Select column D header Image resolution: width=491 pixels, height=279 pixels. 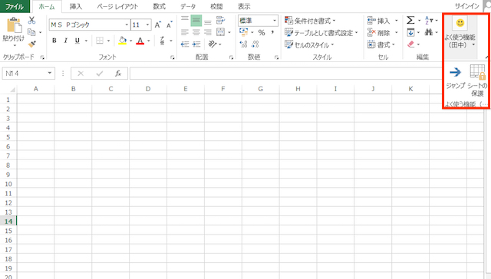click(x=148, y=89)
